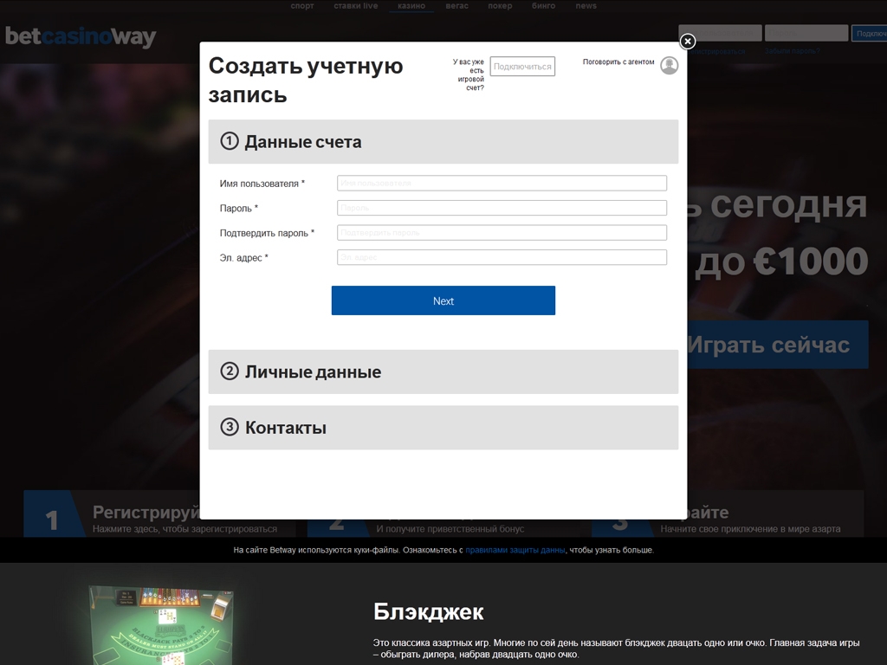Click the step 1 circle icon
Screen dimensions: 887x665
230,141
